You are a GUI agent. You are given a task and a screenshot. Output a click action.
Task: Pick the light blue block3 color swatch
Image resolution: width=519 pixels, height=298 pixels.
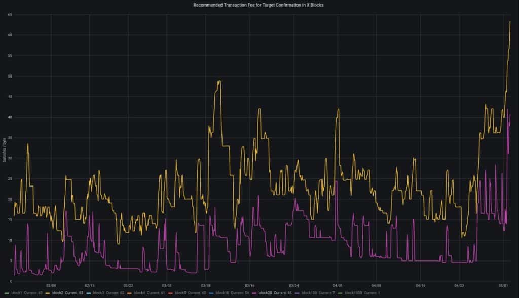[88, 293]
